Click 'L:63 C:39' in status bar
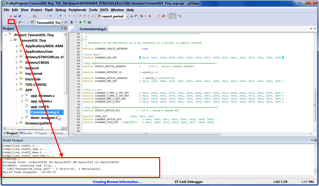319x186 pixels. 280,182
